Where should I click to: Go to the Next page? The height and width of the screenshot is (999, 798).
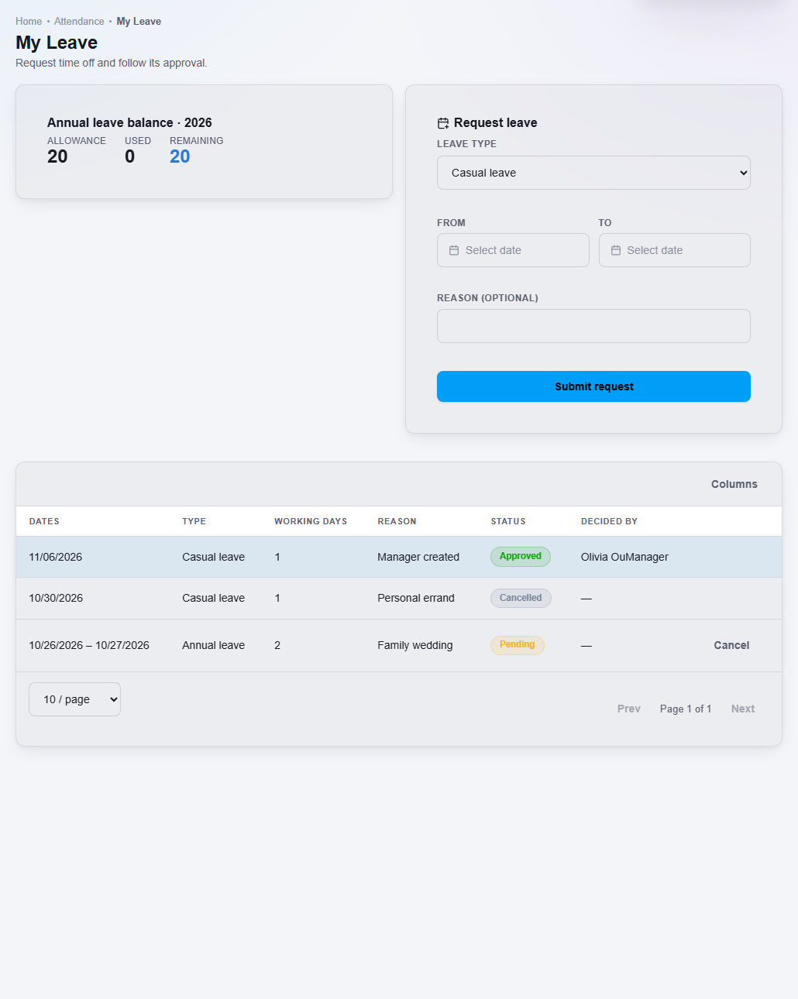coord(743,709)
